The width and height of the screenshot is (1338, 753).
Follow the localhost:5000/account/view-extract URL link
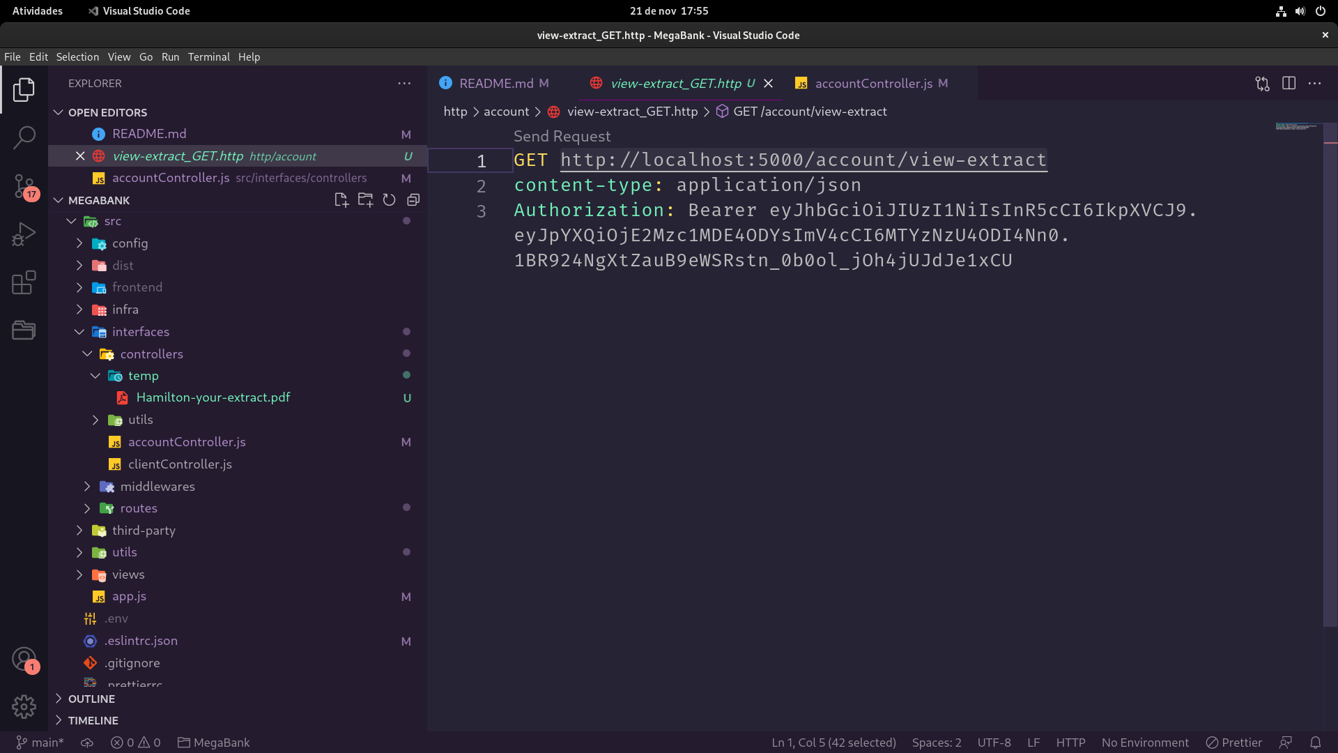803,160
